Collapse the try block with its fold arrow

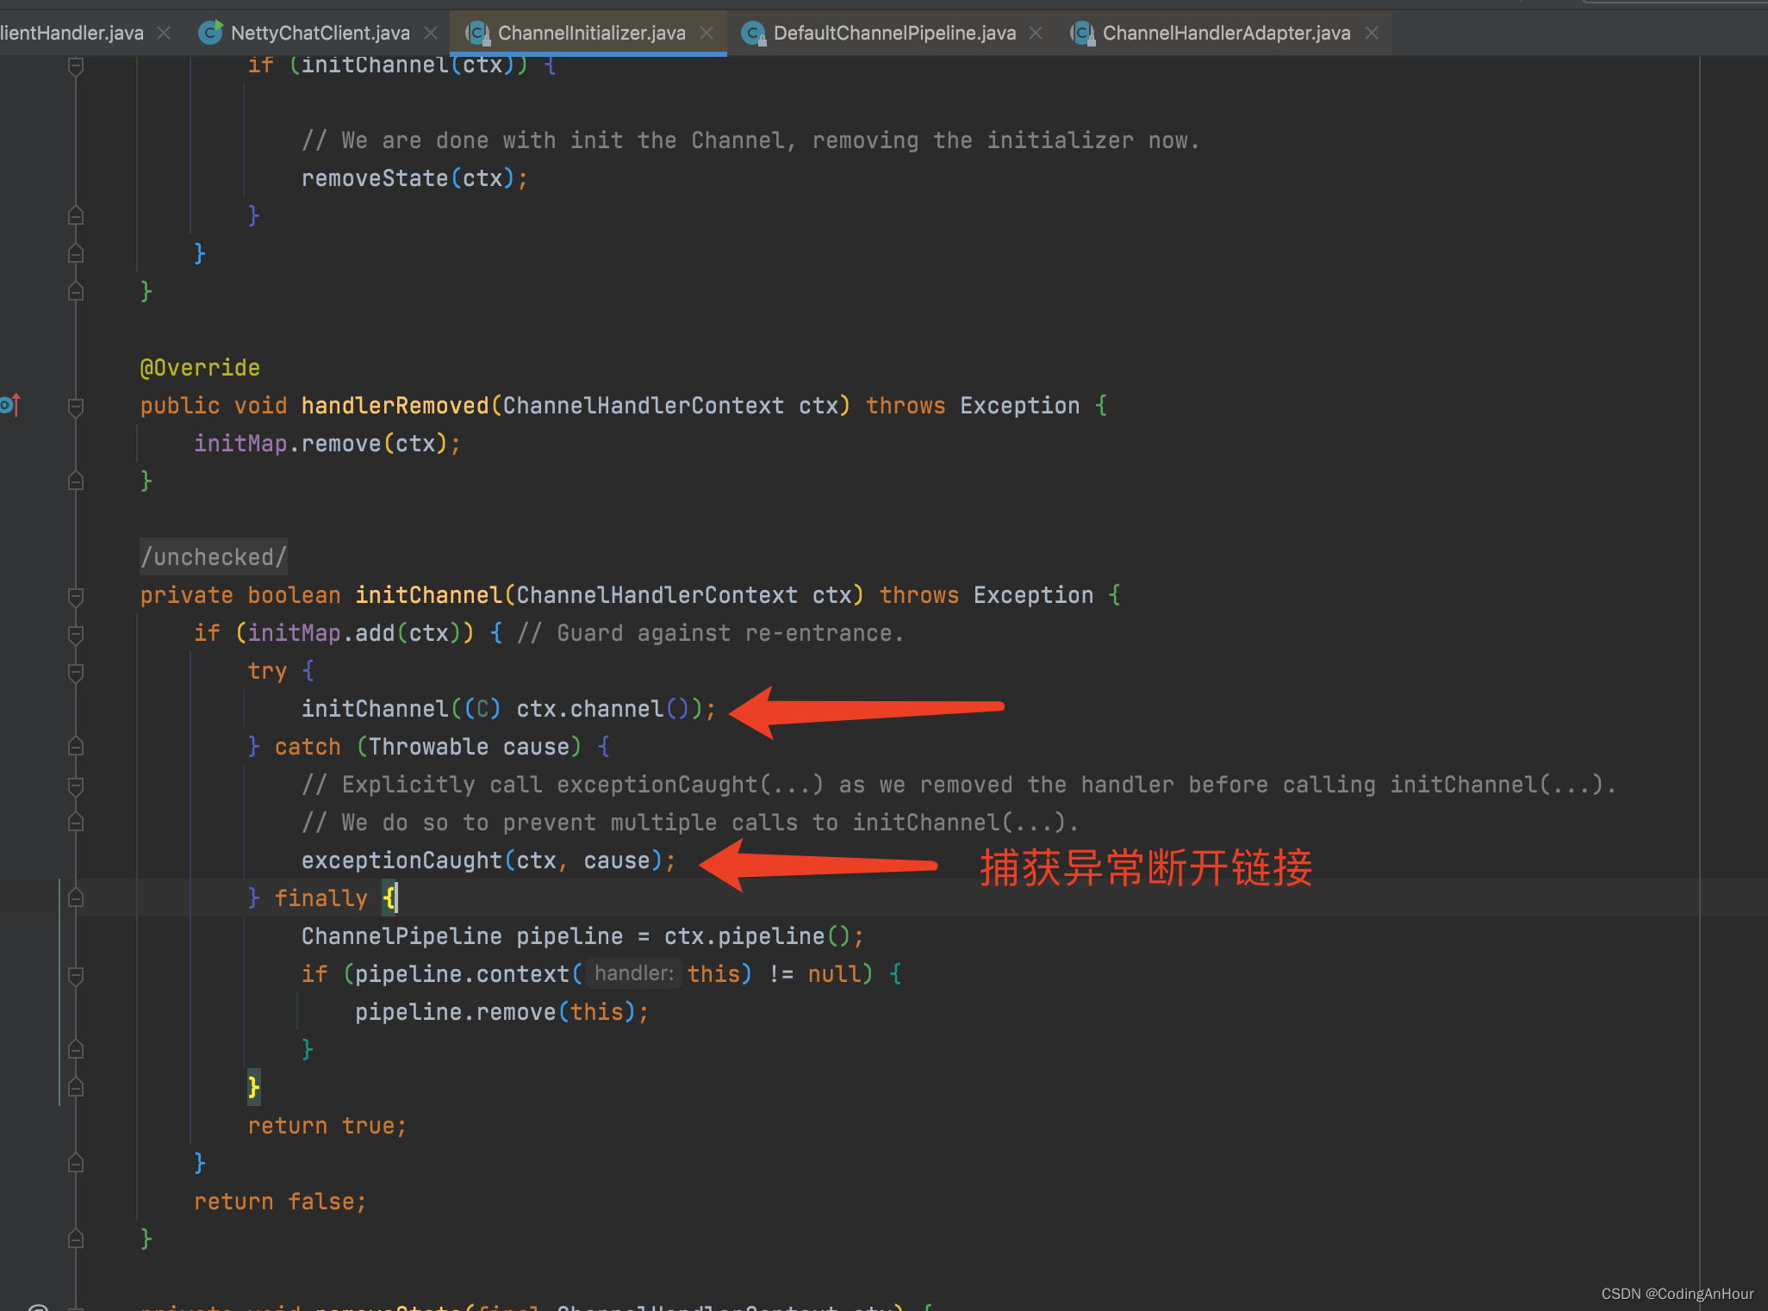76,671
